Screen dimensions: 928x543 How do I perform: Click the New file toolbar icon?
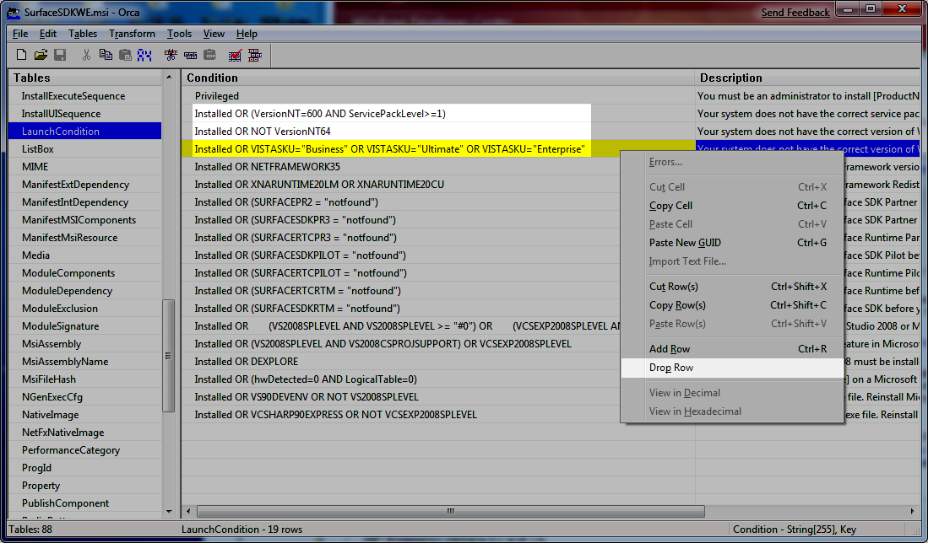pos(22,55)
